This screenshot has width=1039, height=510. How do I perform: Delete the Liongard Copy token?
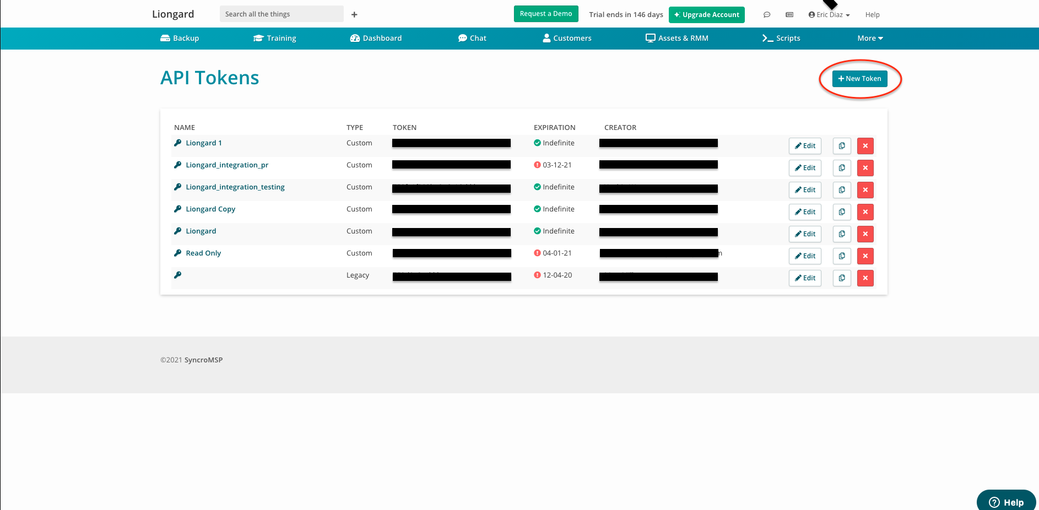tap(865, 212)
